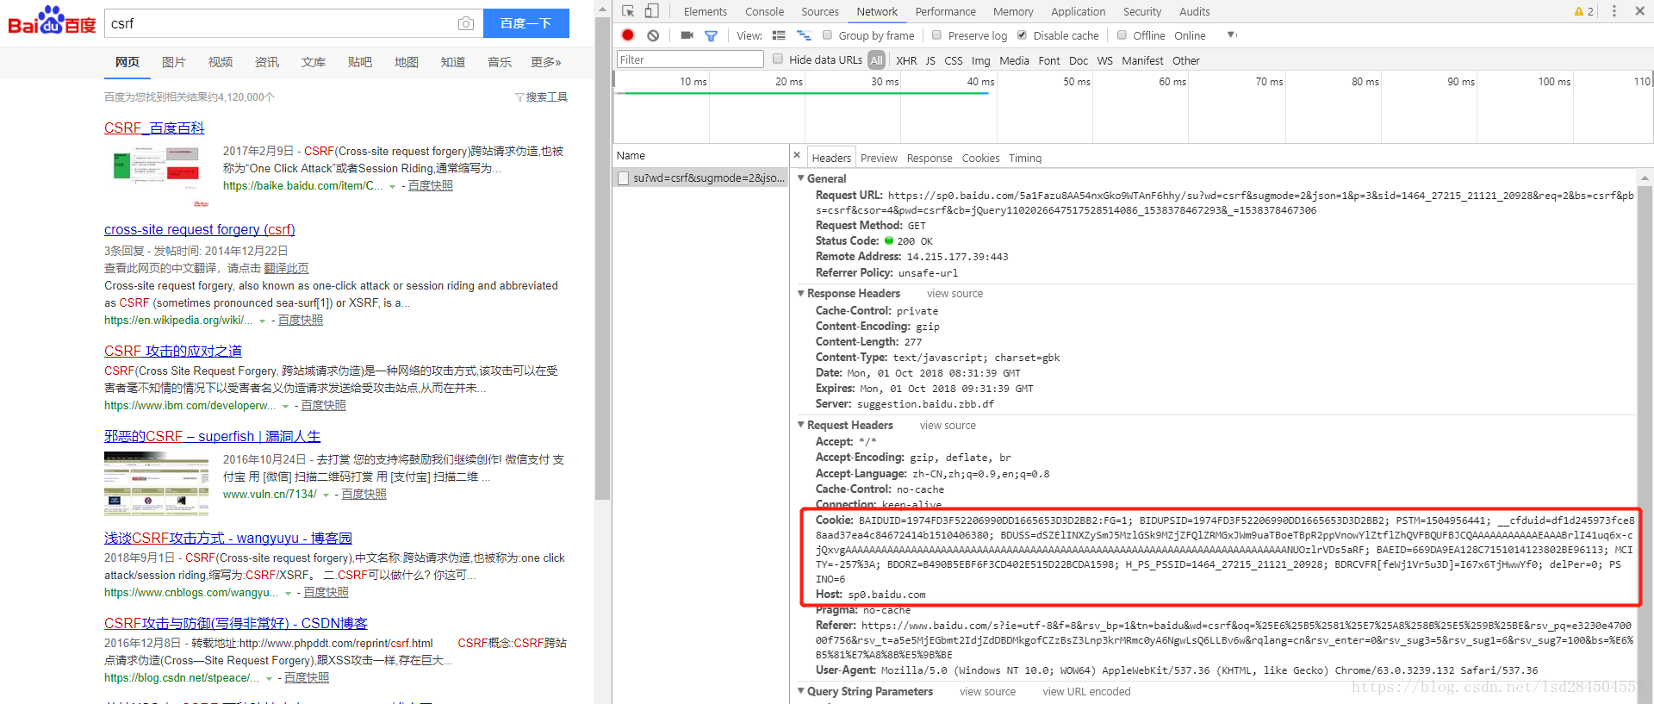The image size is (1654, 704).
Task: Switch to the Preview tab of request
Action: 879,158
